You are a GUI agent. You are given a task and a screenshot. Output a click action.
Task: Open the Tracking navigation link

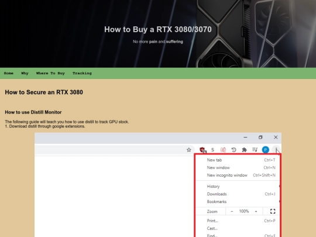pyautogui.click(x=82, y=73)
